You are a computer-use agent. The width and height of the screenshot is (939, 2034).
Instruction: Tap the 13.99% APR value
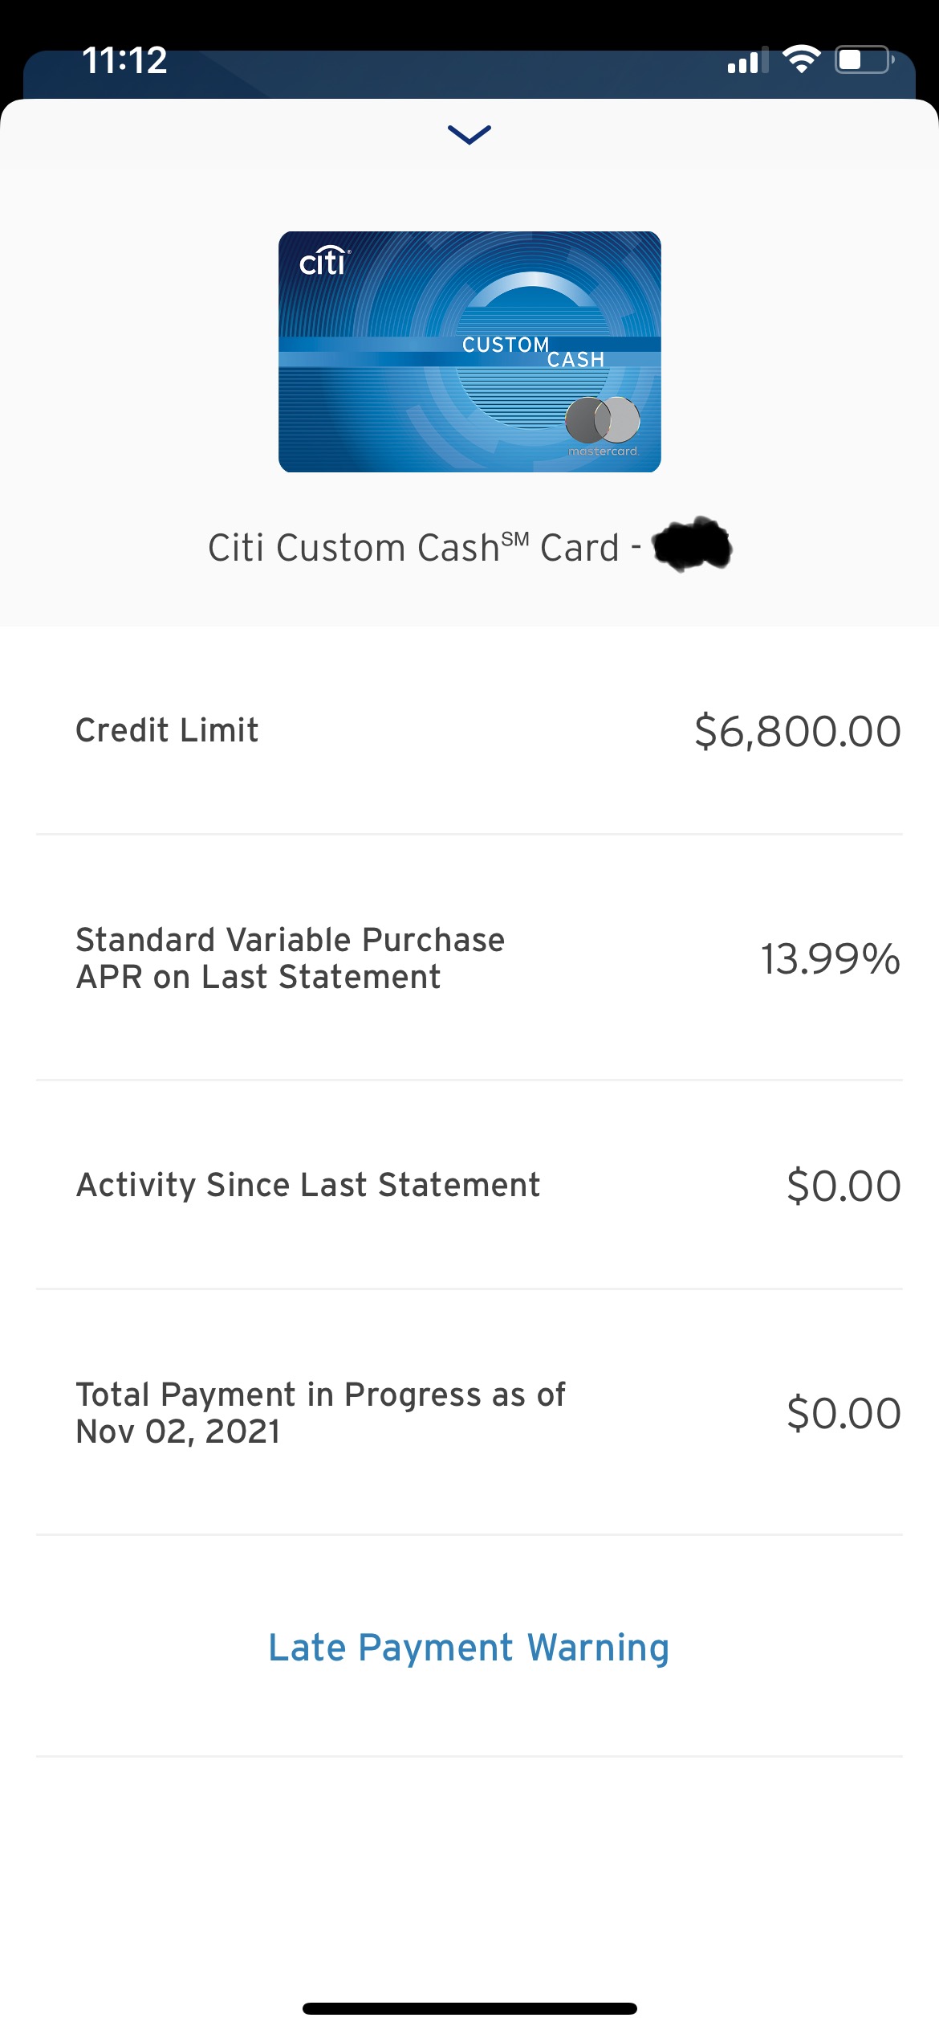click(829, 959)
